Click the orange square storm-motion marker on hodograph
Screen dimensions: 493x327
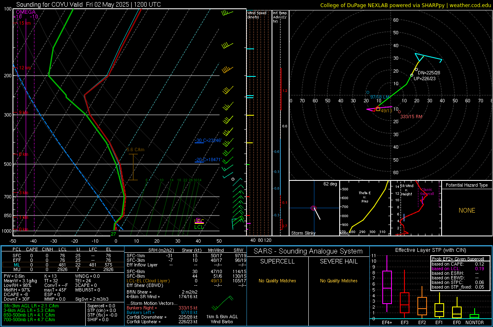point(378,109)
